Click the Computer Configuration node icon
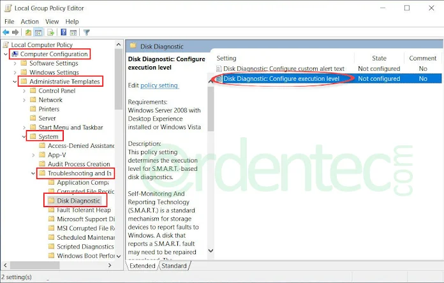The width and height of the screenshot is (444, 283). pos(15,54)
